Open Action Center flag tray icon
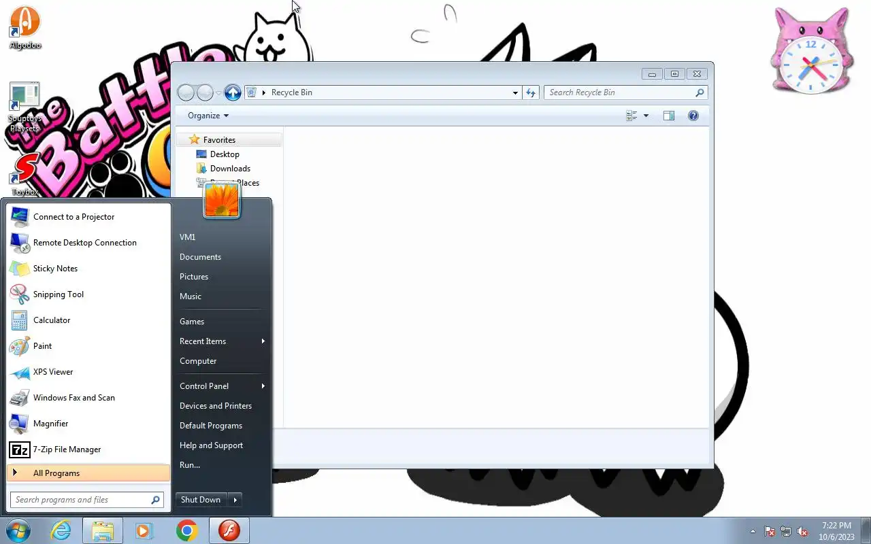871x544 pixels. (x=770, y=531)
